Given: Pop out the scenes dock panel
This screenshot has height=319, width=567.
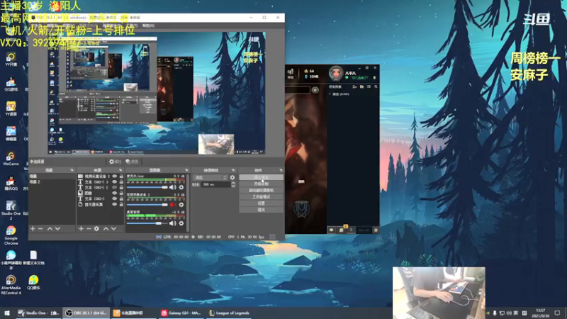Looking at the screenshot, I should coord(72,170).
